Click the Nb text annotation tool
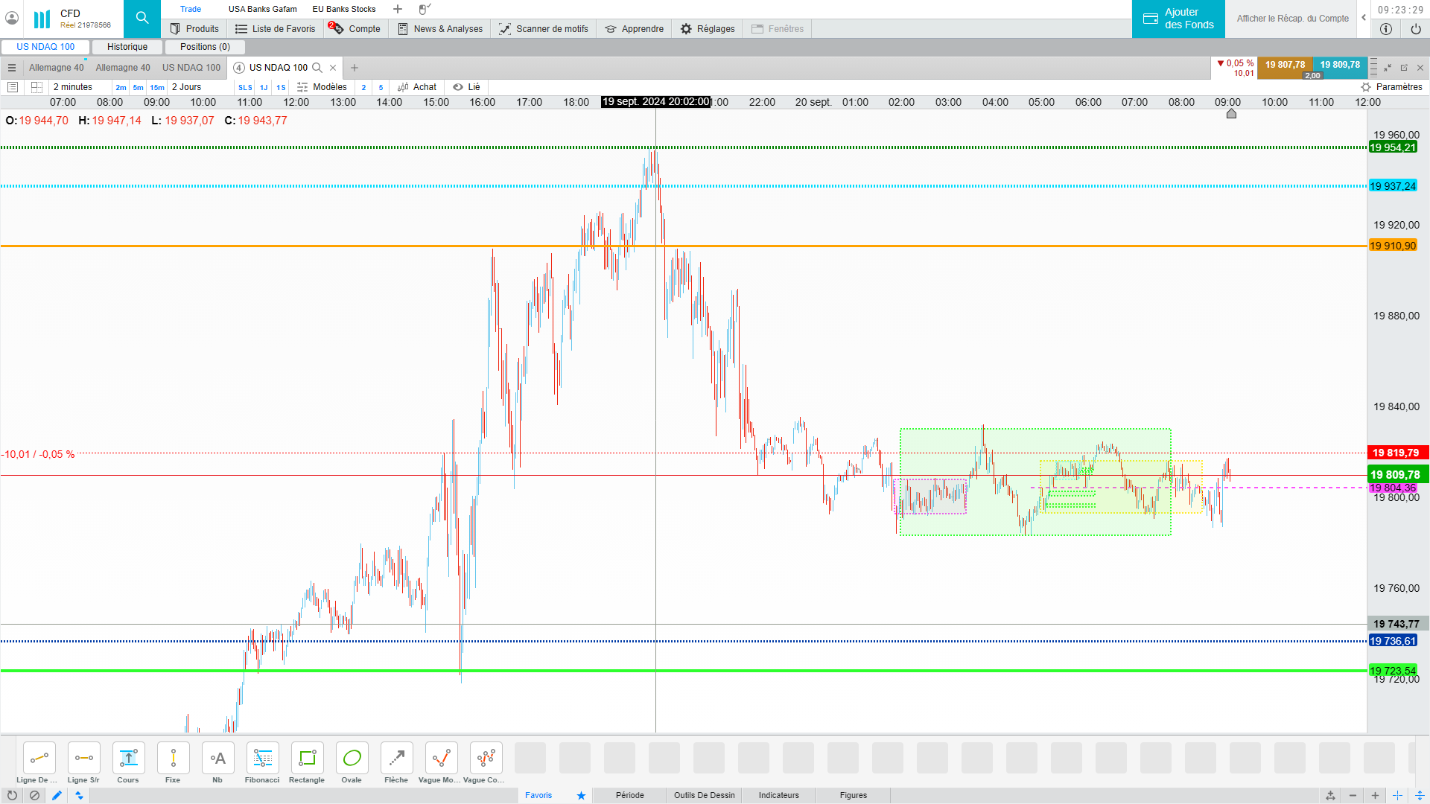This screenshot has height=804, width=1430. coord(217,759)
